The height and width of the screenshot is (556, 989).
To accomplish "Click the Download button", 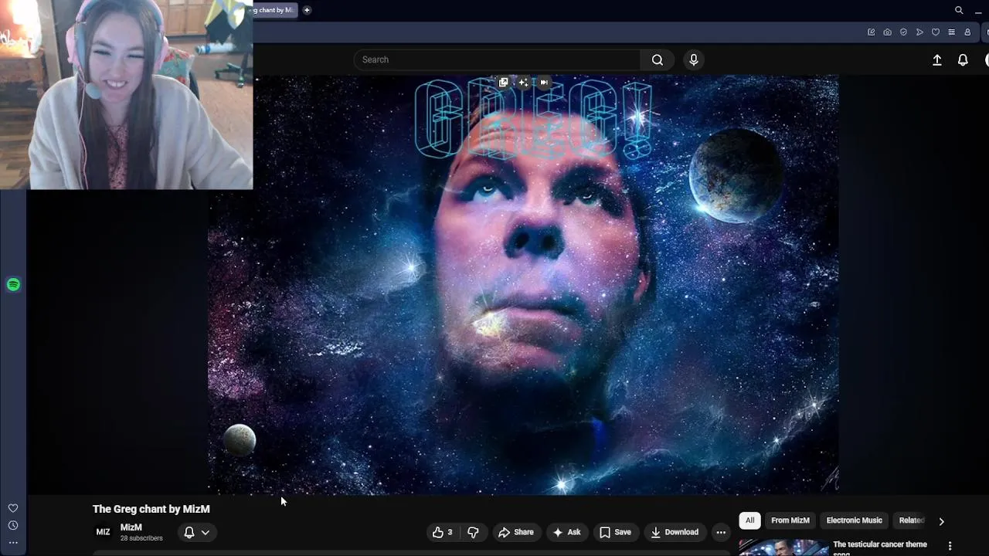I will tap(675, 532).
